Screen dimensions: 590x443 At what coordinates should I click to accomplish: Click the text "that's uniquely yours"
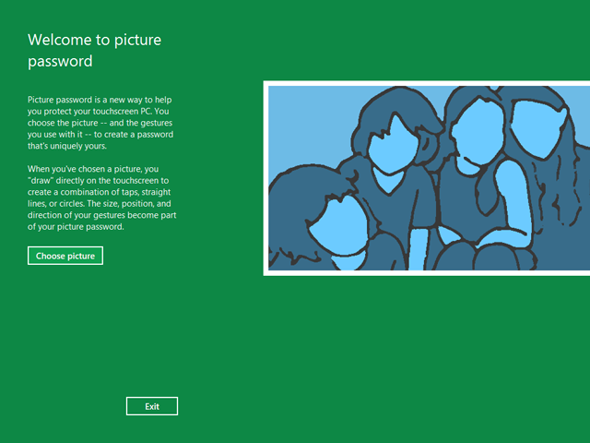pos(68,146)
